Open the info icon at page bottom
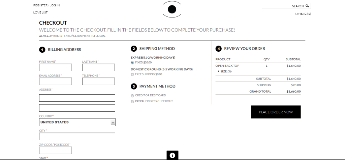This screenshot has width=345, height=160. point(172,155)
